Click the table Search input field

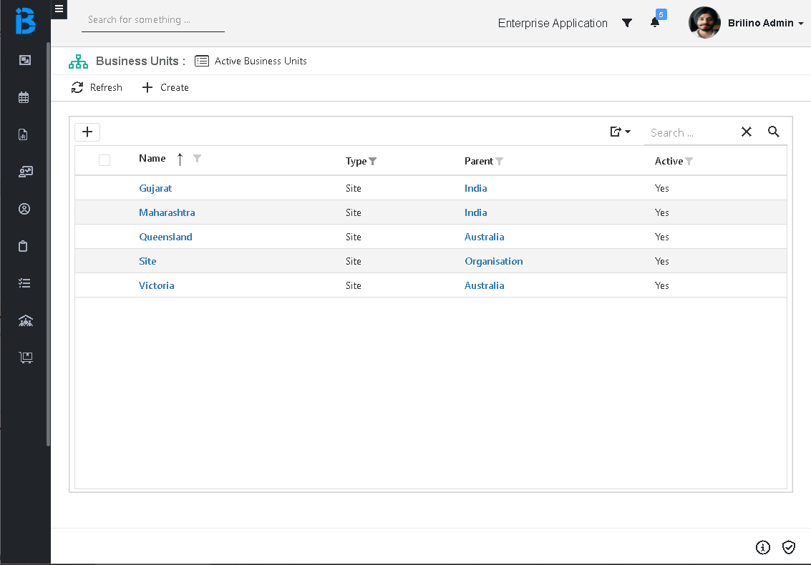(x=691, y=133)
